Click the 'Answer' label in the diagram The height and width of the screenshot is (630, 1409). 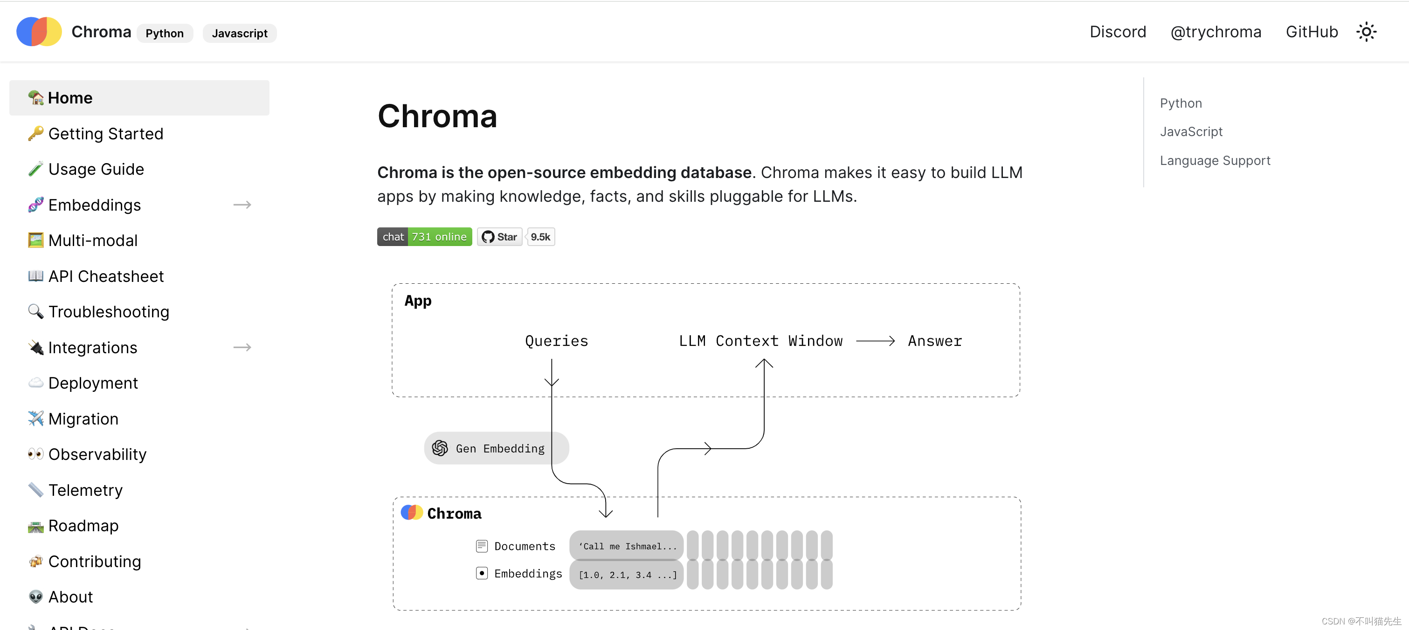click(x=934, y=341)
